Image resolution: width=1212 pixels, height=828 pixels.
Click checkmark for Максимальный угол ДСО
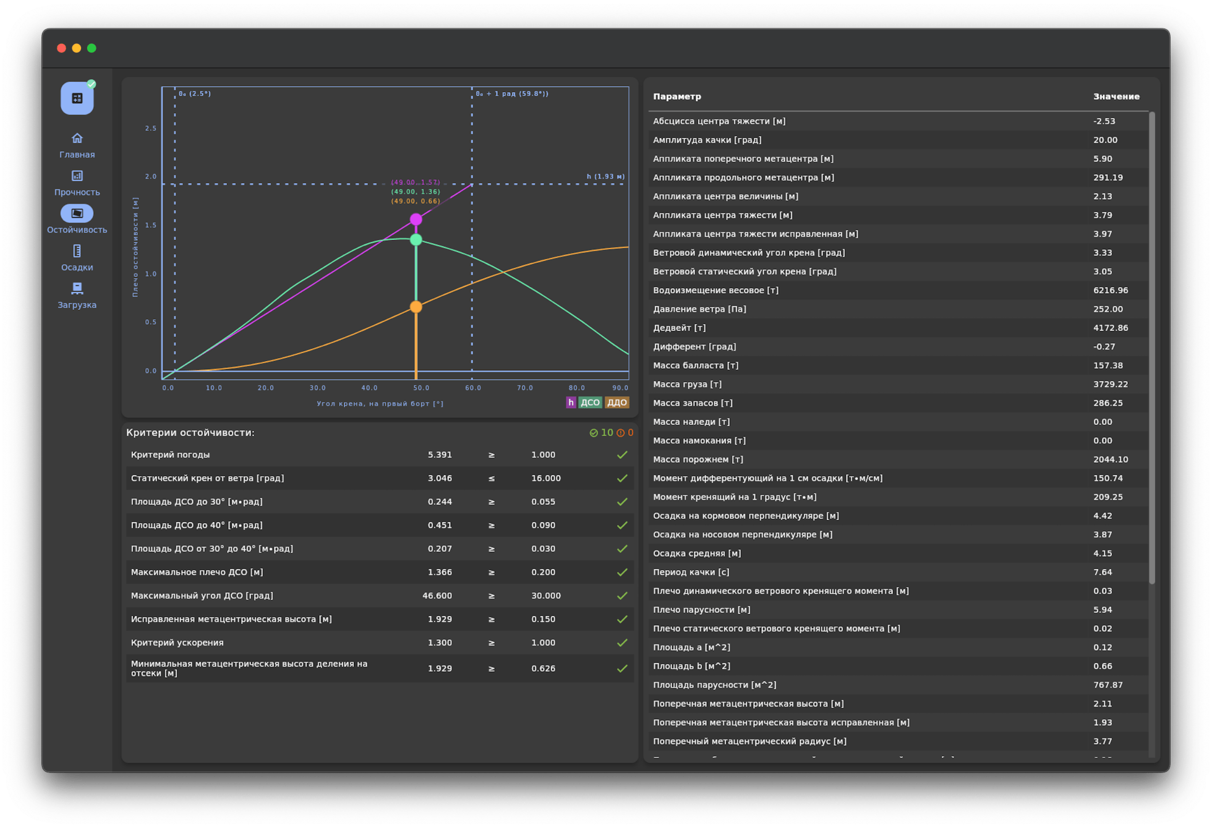coord(622,596)
